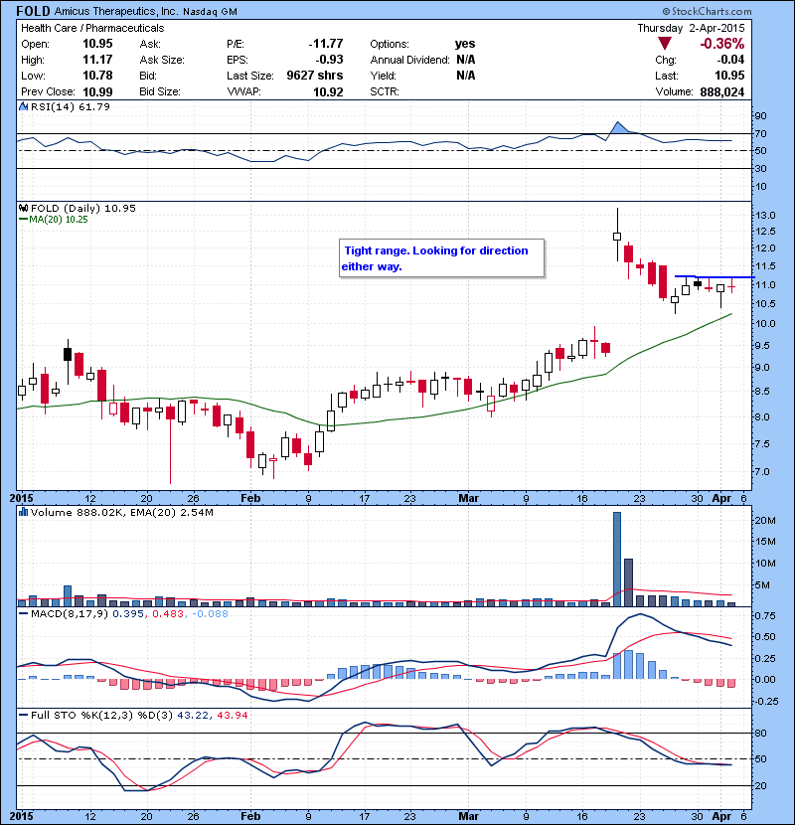
Task: Click the candlestick icon beside FOLD (Daily)
Action: (23, 208)
